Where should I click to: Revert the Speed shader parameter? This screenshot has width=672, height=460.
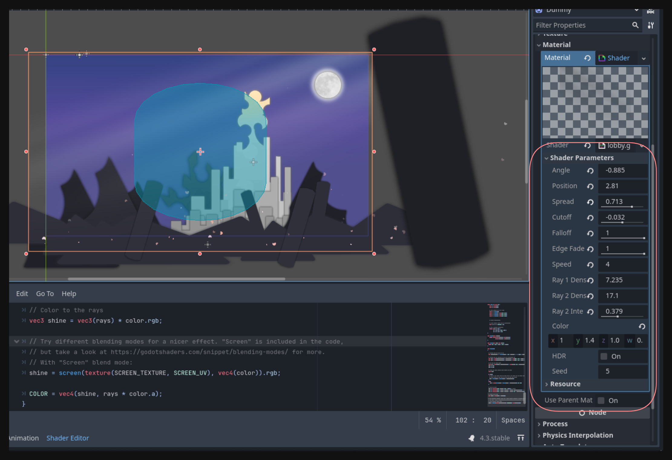pos(590,265)
